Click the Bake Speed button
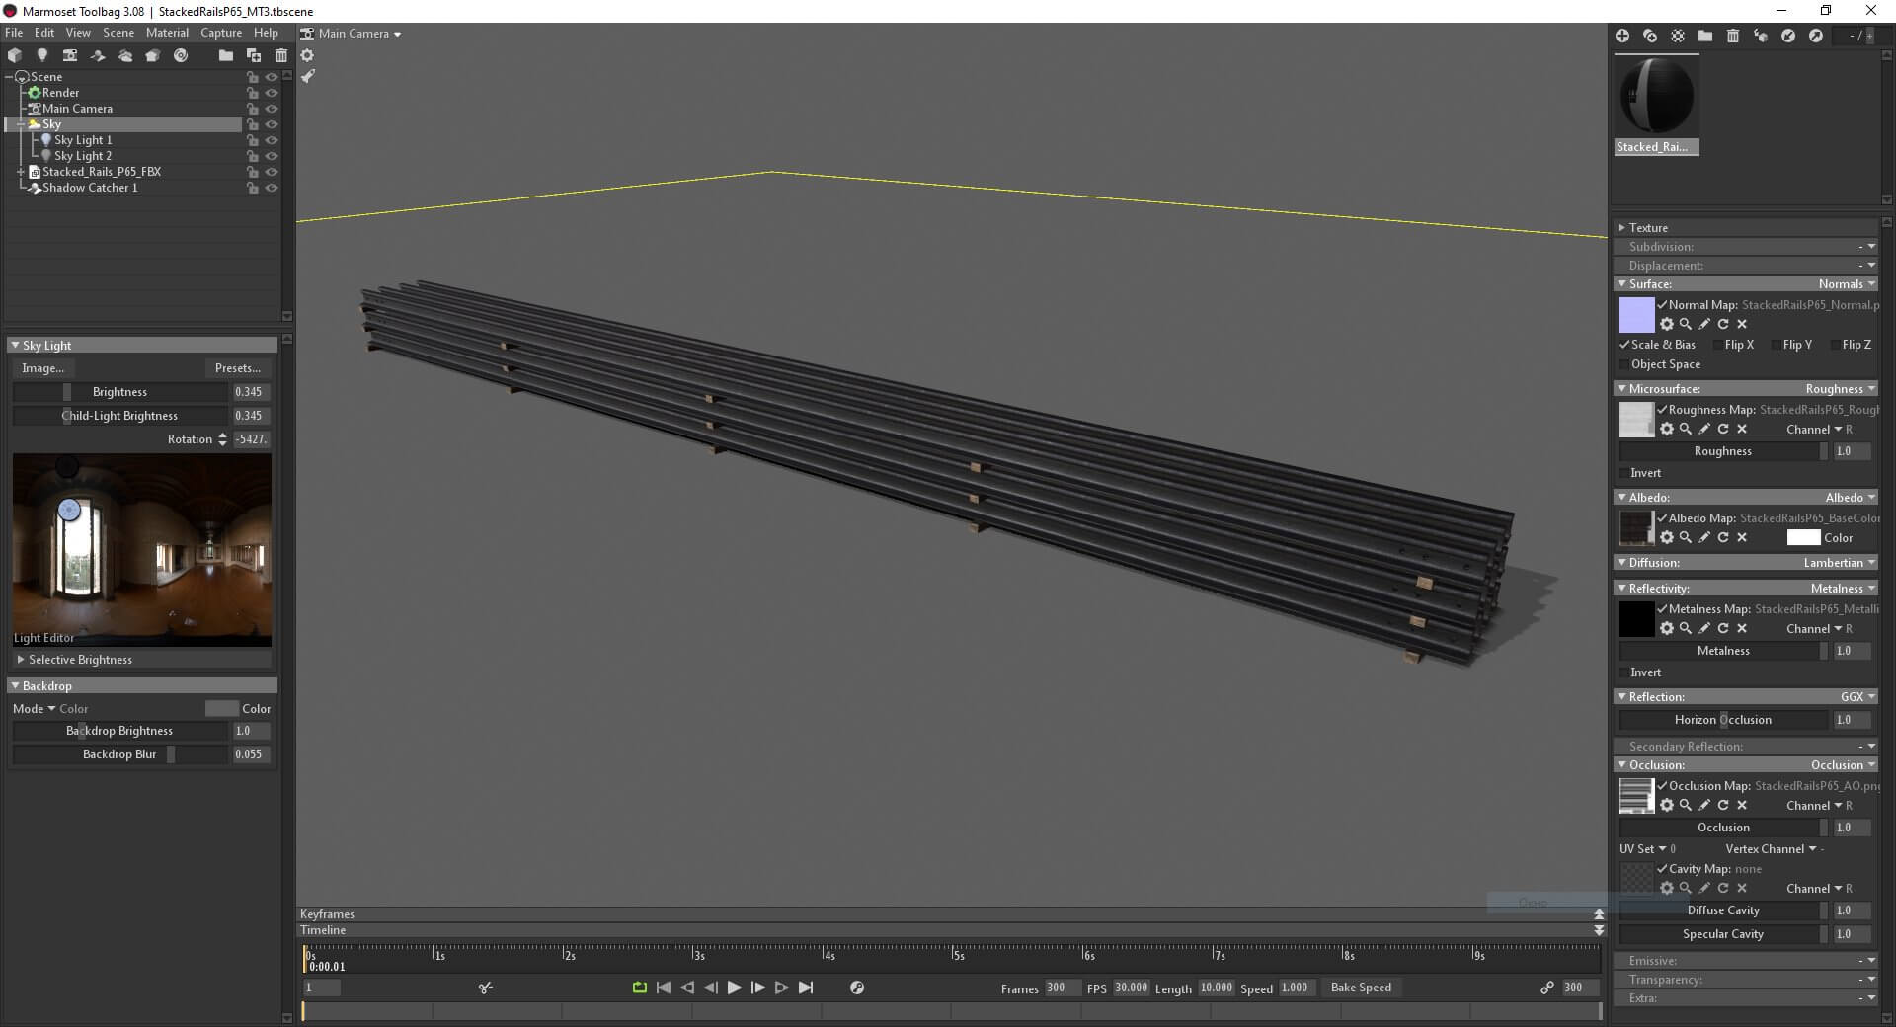Screen dimensions: 1896x1027 point(1361,987)
